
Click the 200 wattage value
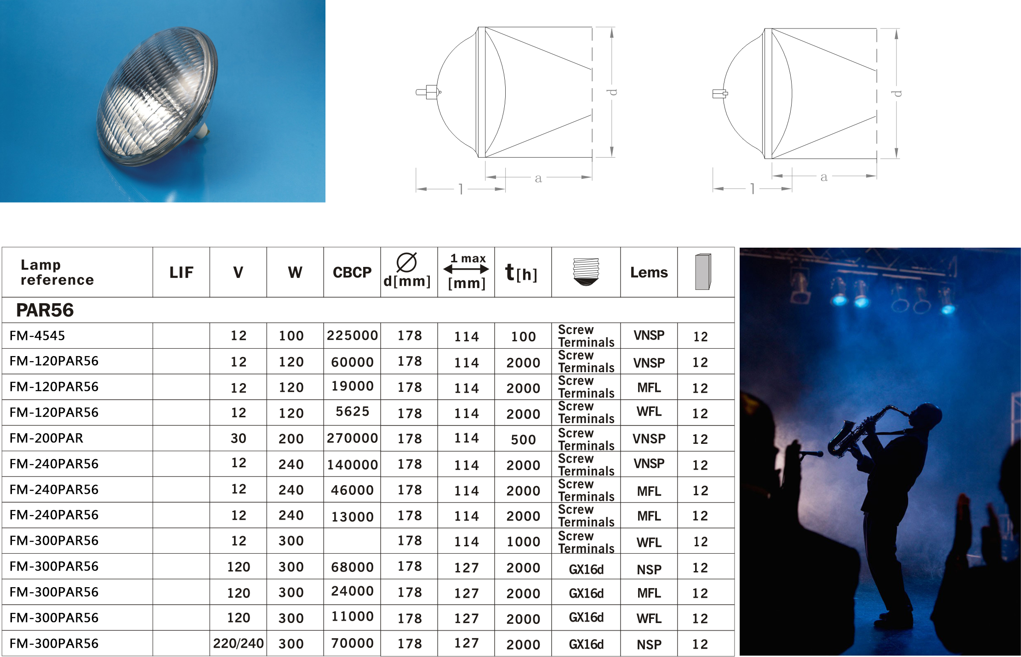(291, 439)
